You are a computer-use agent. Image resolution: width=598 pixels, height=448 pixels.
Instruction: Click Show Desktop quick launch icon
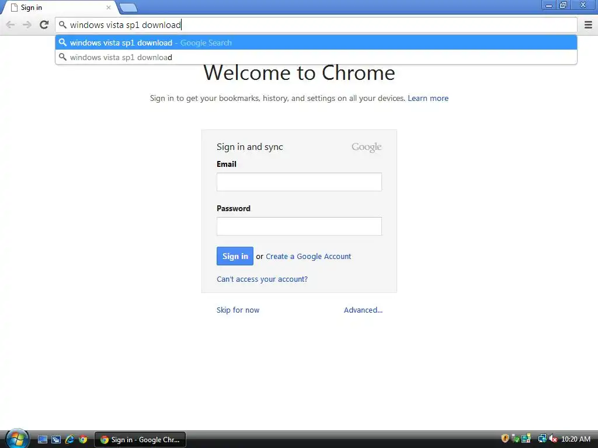(42, 440)
